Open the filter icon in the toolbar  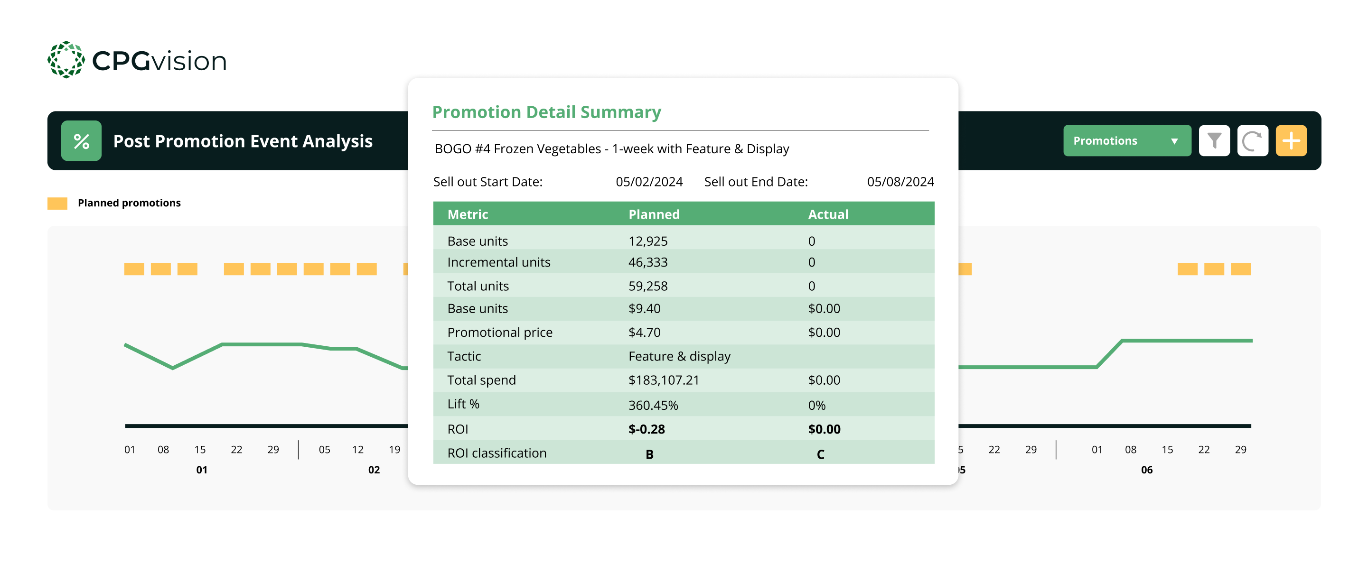[x=1215, y=140]
